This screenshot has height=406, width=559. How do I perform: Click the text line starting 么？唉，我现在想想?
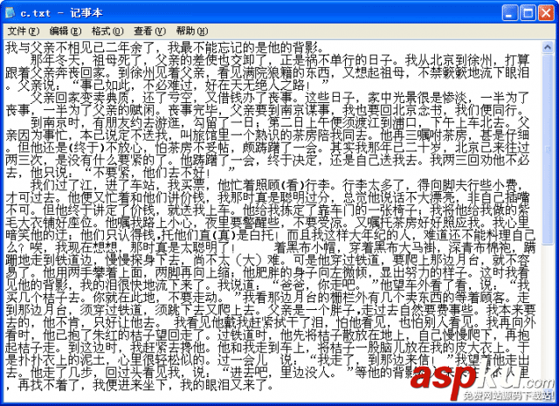pos(270,247)
